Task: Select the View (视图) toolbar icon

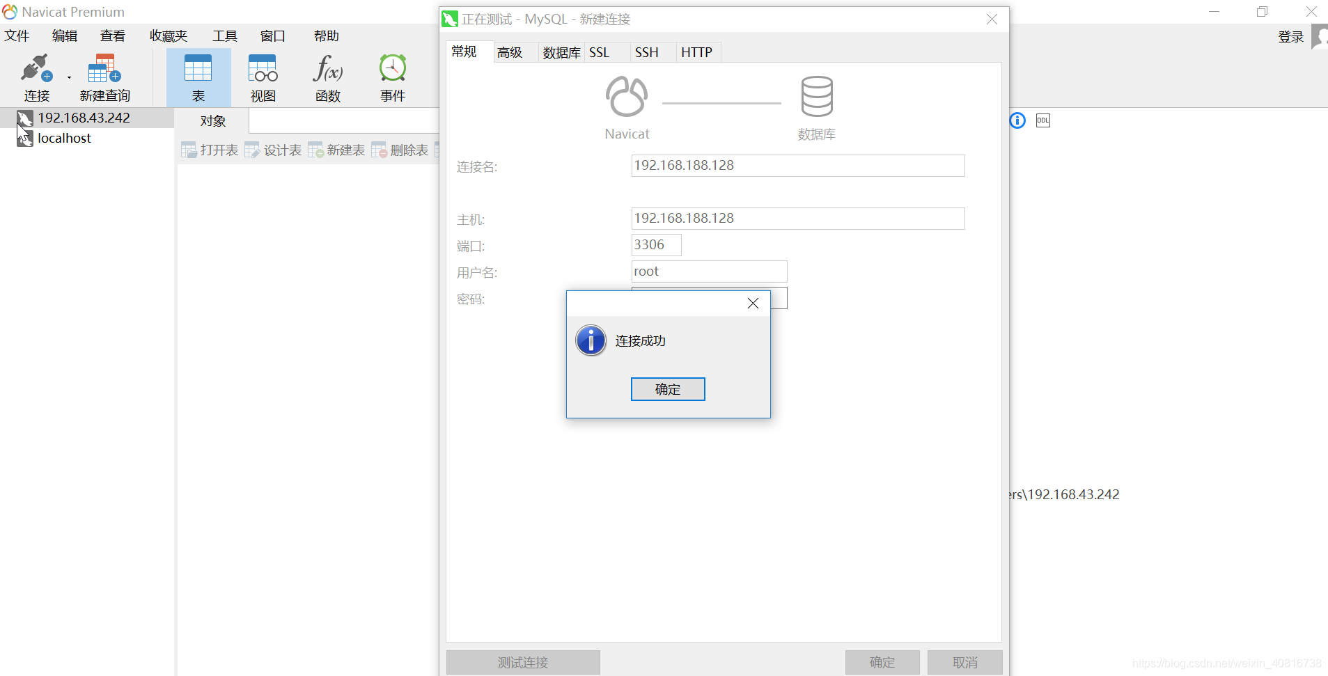Action: [x=263, y=77]
